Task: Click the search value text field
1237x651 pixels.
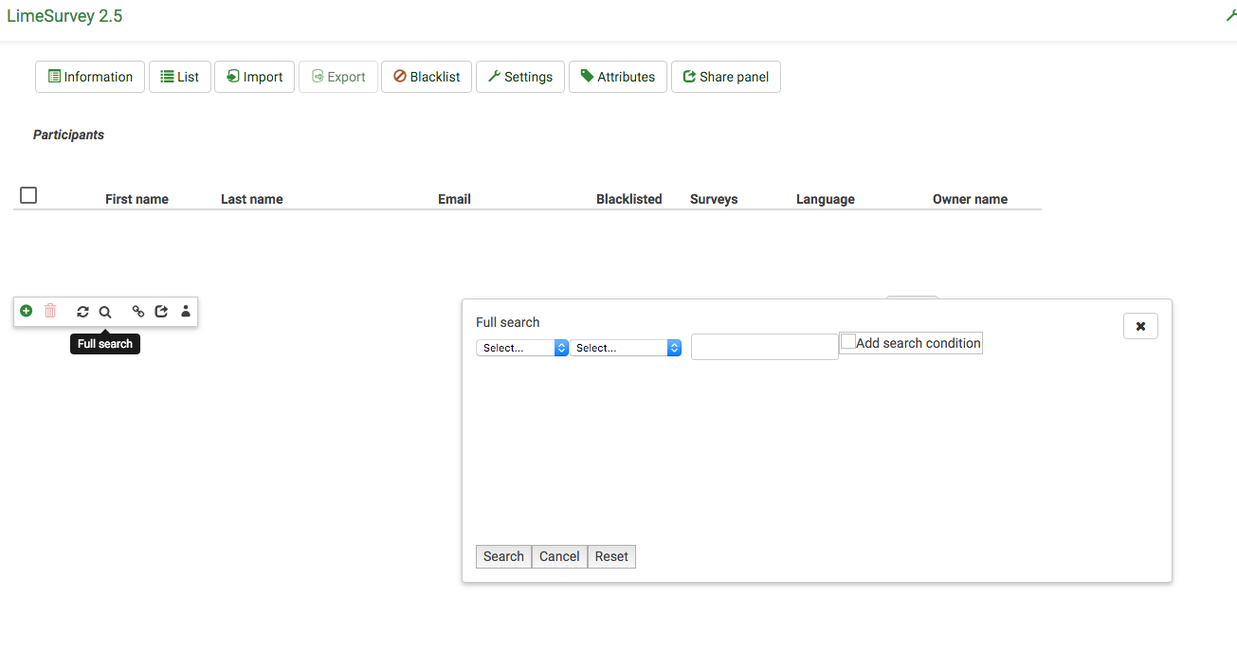Action: tap(764, 347)
